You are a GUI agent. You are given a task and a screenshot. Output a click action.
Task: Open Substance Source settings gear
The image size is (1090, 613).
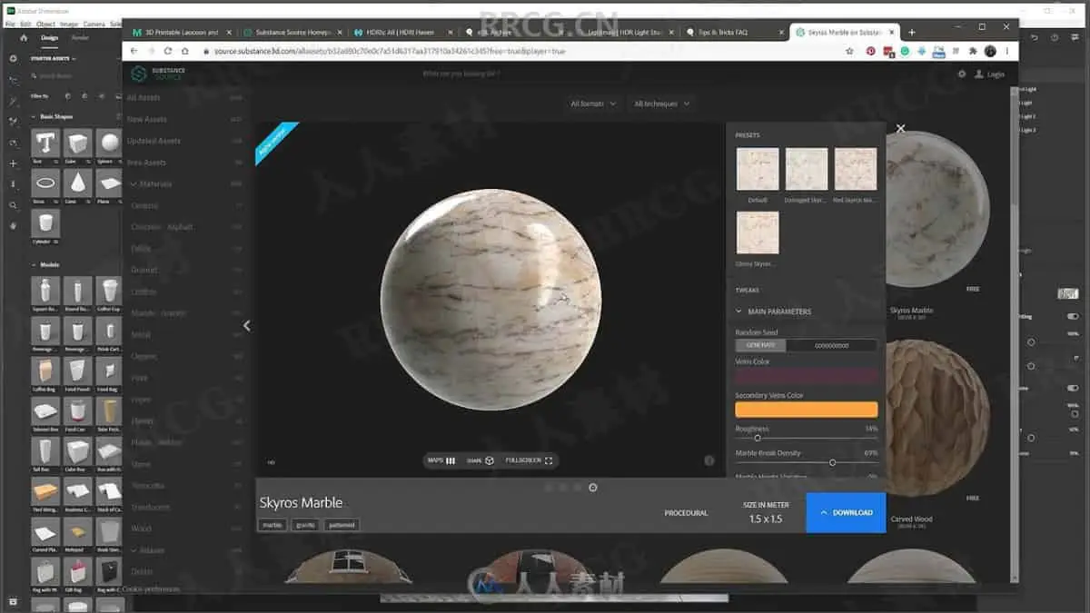point(962,74)
